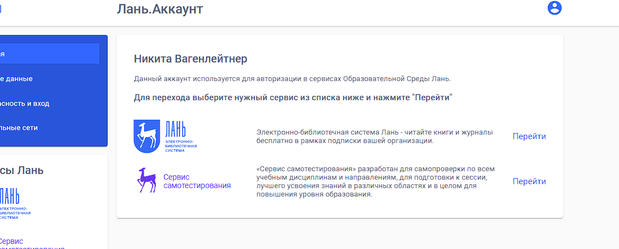The width and height of the screenshot is (619, 249).
Task: Click the left card heading ending 'сы Лань'
Action: pyautogui.click(x=22, y=171)
